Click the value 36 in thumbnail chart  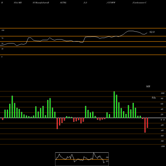tap(107, 157)
